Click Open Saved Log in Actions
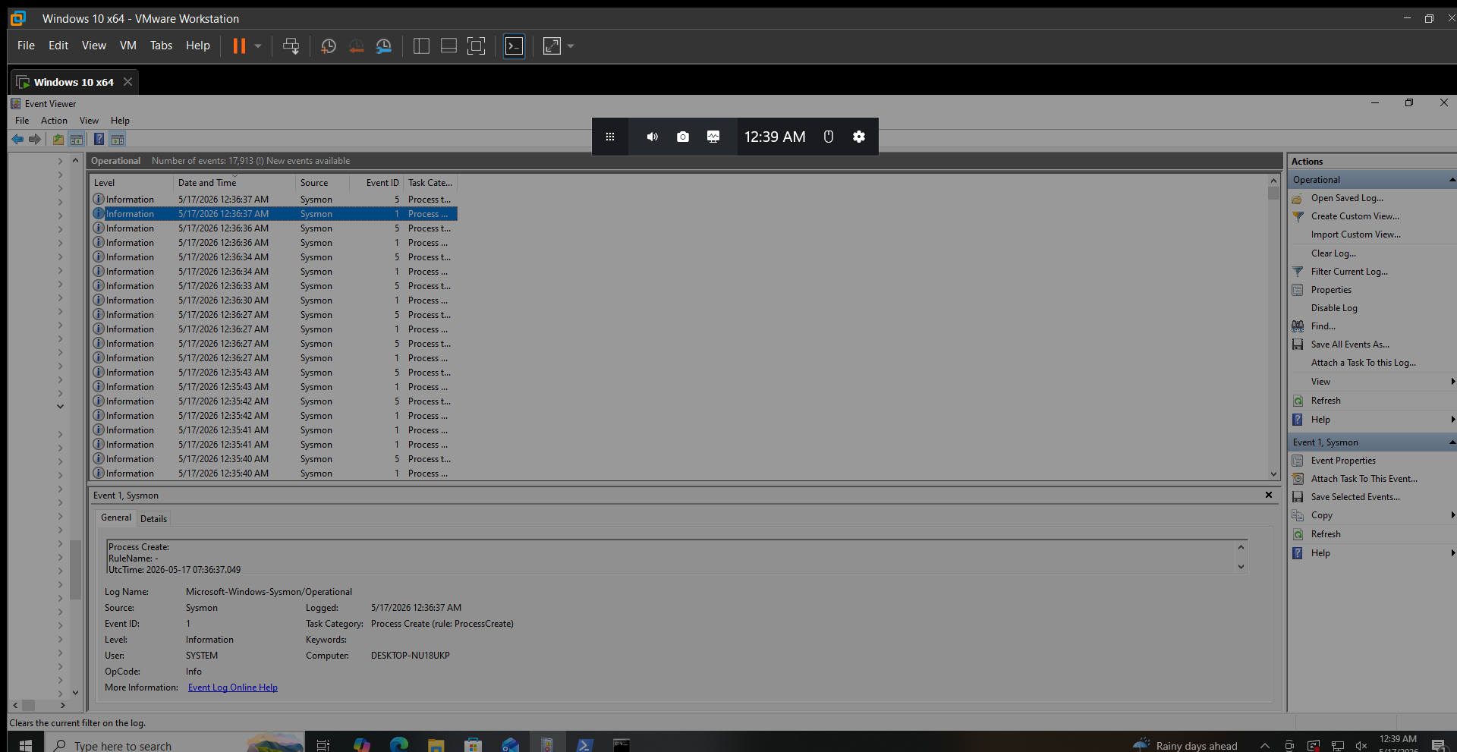Image resolution: width=1457 pixels, height=752 pixels. coord(1347,198)
